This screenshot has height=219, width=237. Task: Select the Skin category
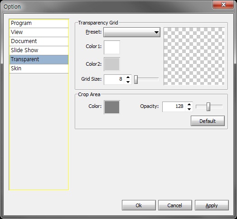coord(39,68)
